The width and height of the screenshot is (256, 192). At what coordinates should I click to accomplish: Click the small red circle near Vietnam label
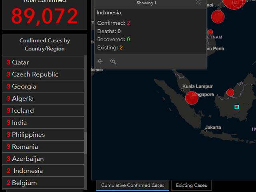point(210,32)
